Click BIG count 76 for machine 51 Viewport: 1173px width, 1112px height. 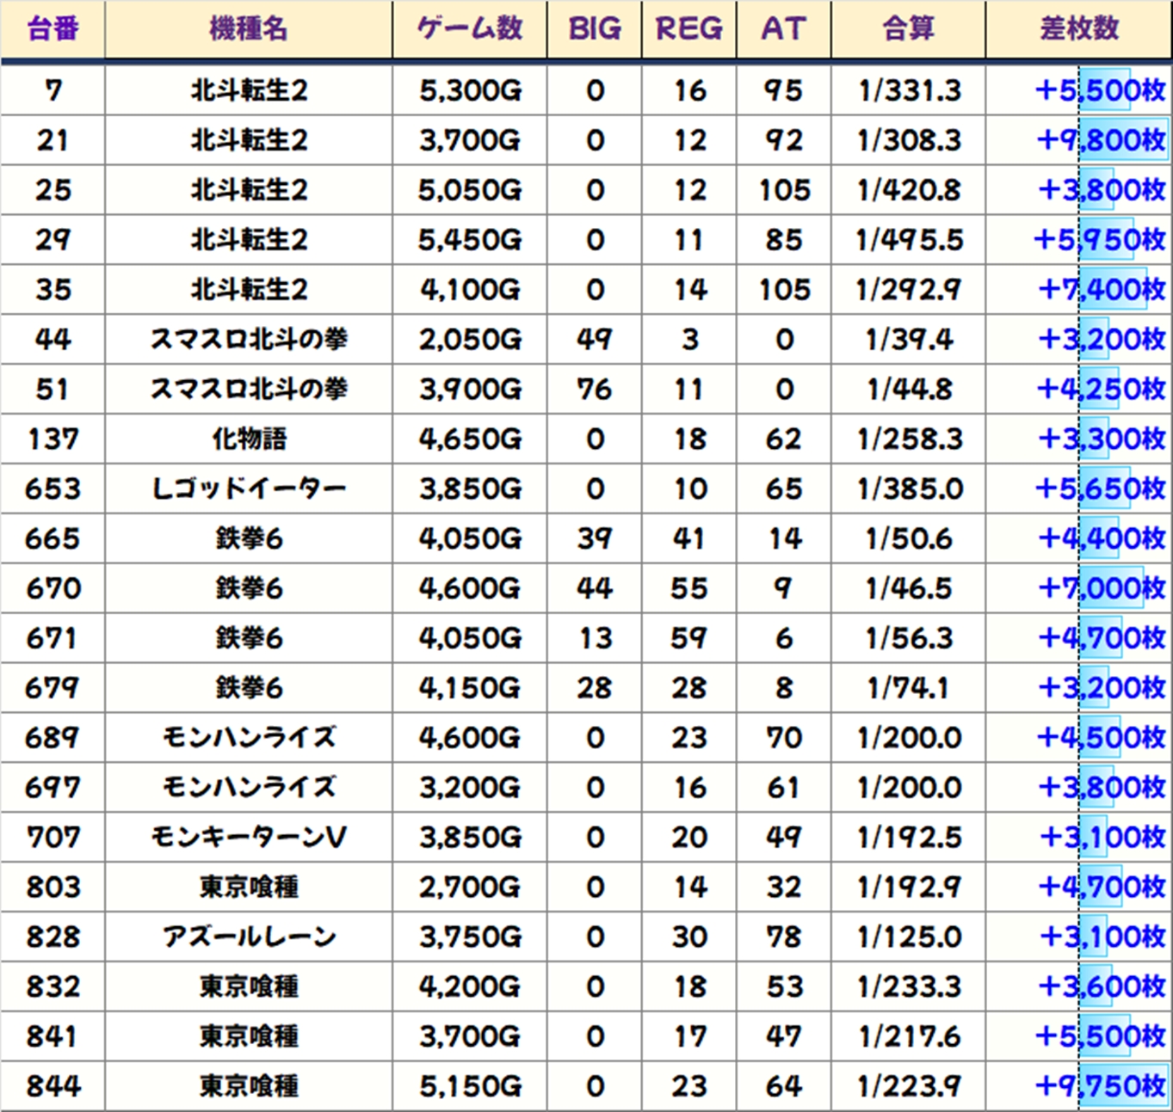[595, 390]
